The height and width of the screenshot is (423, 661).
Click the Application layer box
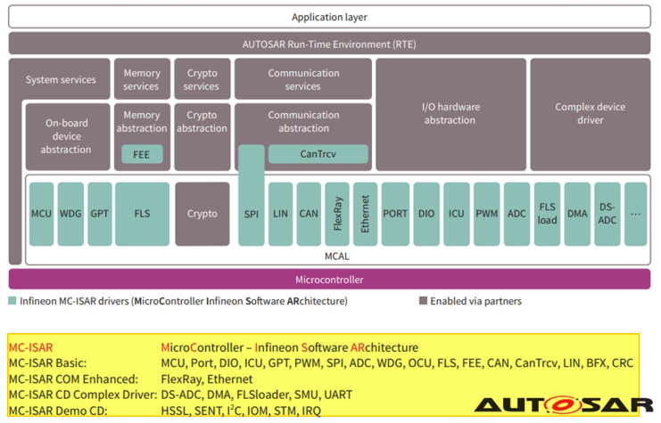(x=329, y=17)
